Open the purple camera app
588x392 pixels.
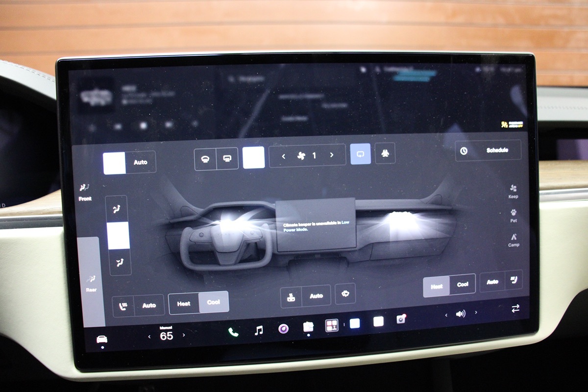click(283, 329)
